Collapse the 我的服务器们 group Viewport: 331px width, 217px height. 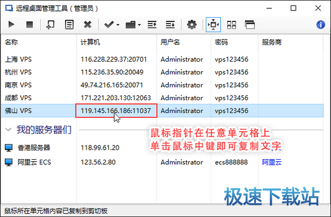coord(8,129)
